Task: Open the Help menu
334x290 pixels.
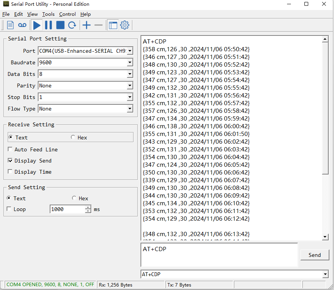Action: [x=85, y=14]
